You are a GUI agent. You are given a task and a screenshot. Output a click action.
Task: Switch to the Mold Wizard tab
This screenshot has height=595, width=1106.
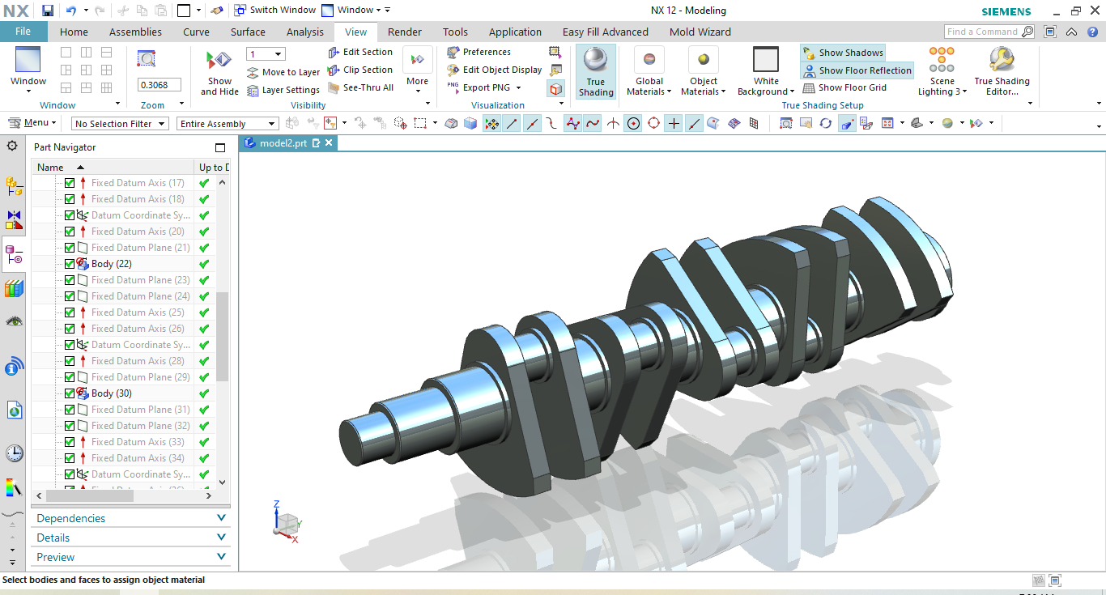tap(700, 32)
